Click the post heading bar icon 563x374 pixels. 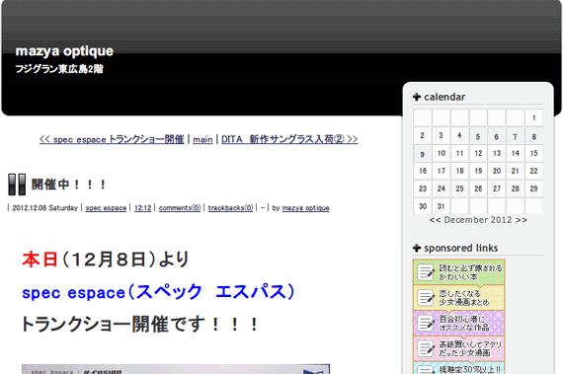pos(17,185)
